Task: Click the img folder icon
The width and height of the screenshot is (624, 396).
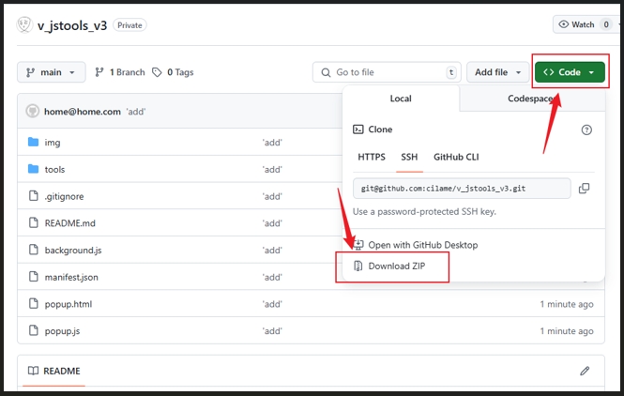Action: coord(34,142)
